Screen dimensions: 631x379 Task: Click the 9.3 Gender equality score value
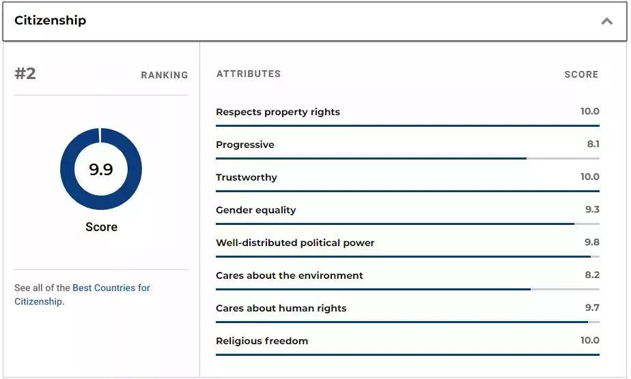pyautogui.click(x=592, y=209)
